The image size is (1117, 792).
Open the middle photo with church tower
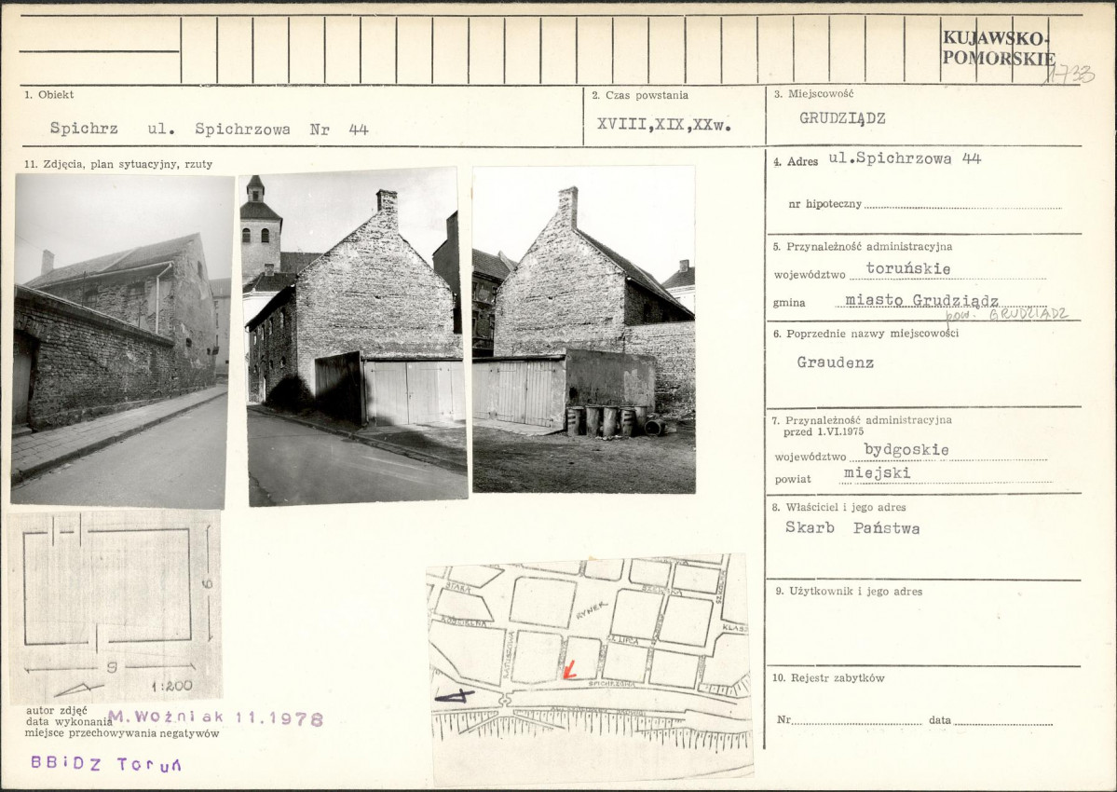pos(354,335)
